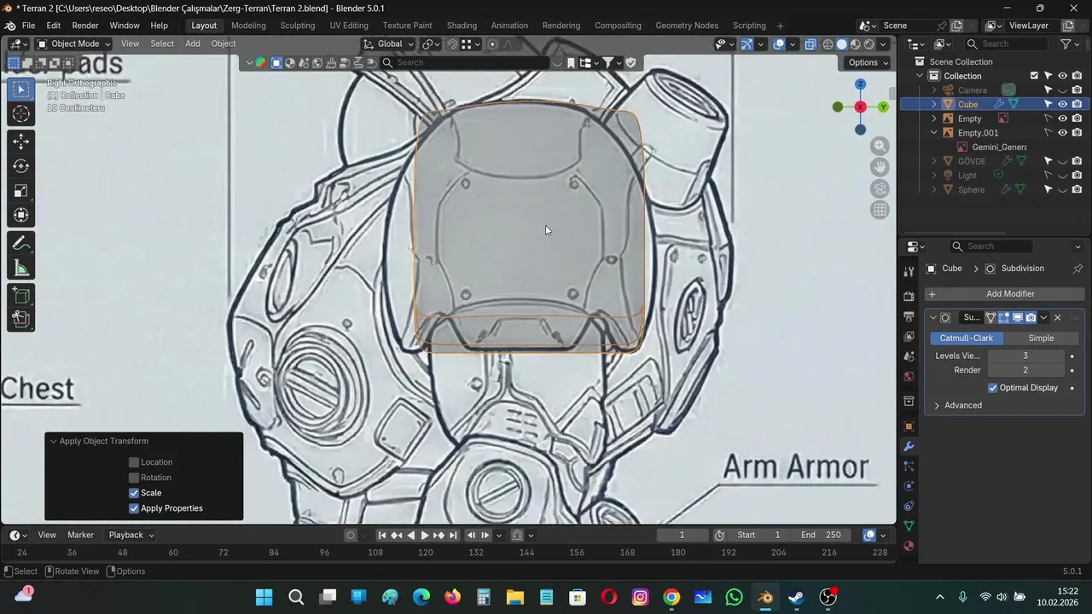Screen dimensions: 1092x614
Task: Toggle X-ray view in viewport header
Action: pyautogui.click(x=810, y=44)
